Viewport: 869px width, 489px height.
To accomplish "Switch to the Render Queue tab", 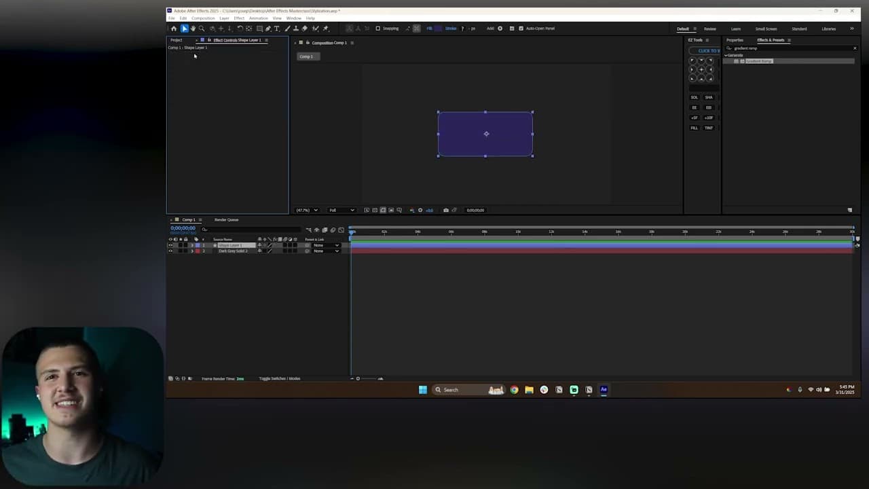I will [x=226, y=219].
